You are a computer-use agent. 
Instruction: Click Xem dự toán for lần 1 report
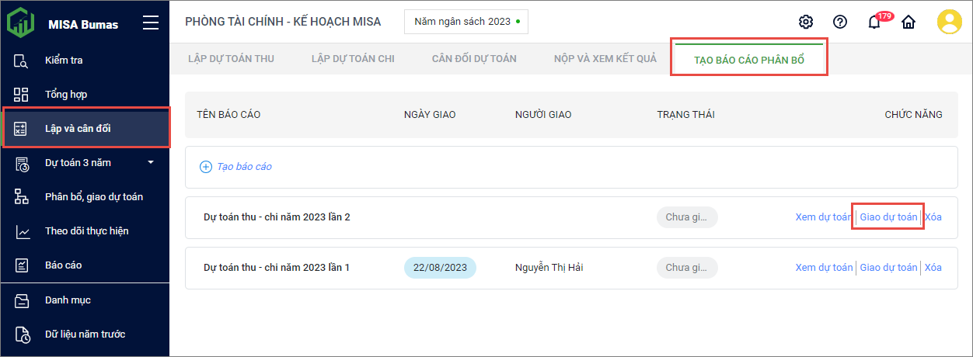824,268
